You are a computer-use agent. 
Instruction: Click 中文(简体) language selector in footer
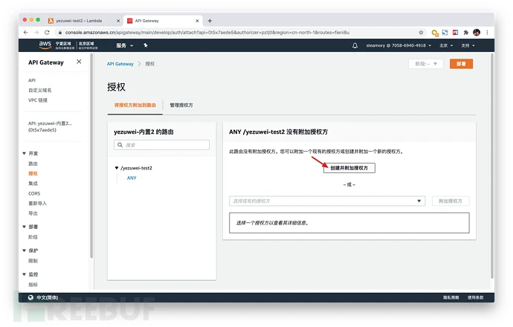(x=47, y=297)
